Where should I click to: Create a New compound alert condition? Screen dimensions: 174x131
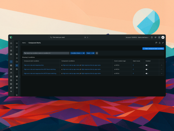click(153, 49)
